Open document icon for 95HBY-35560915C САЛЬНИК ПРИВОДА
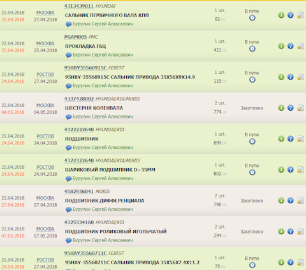 click(x=300, y=77)
